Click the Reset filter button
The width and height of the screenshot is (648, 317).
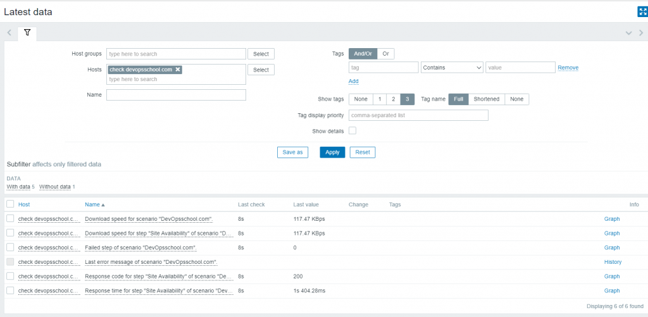(363, 152)
